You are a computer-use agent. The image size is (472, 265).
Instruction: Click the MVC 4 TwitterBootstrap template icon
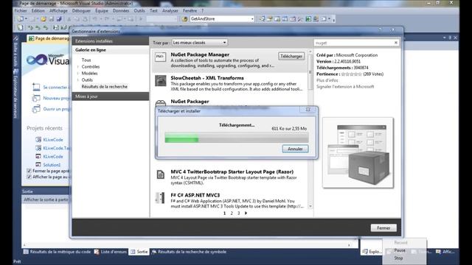161,174
